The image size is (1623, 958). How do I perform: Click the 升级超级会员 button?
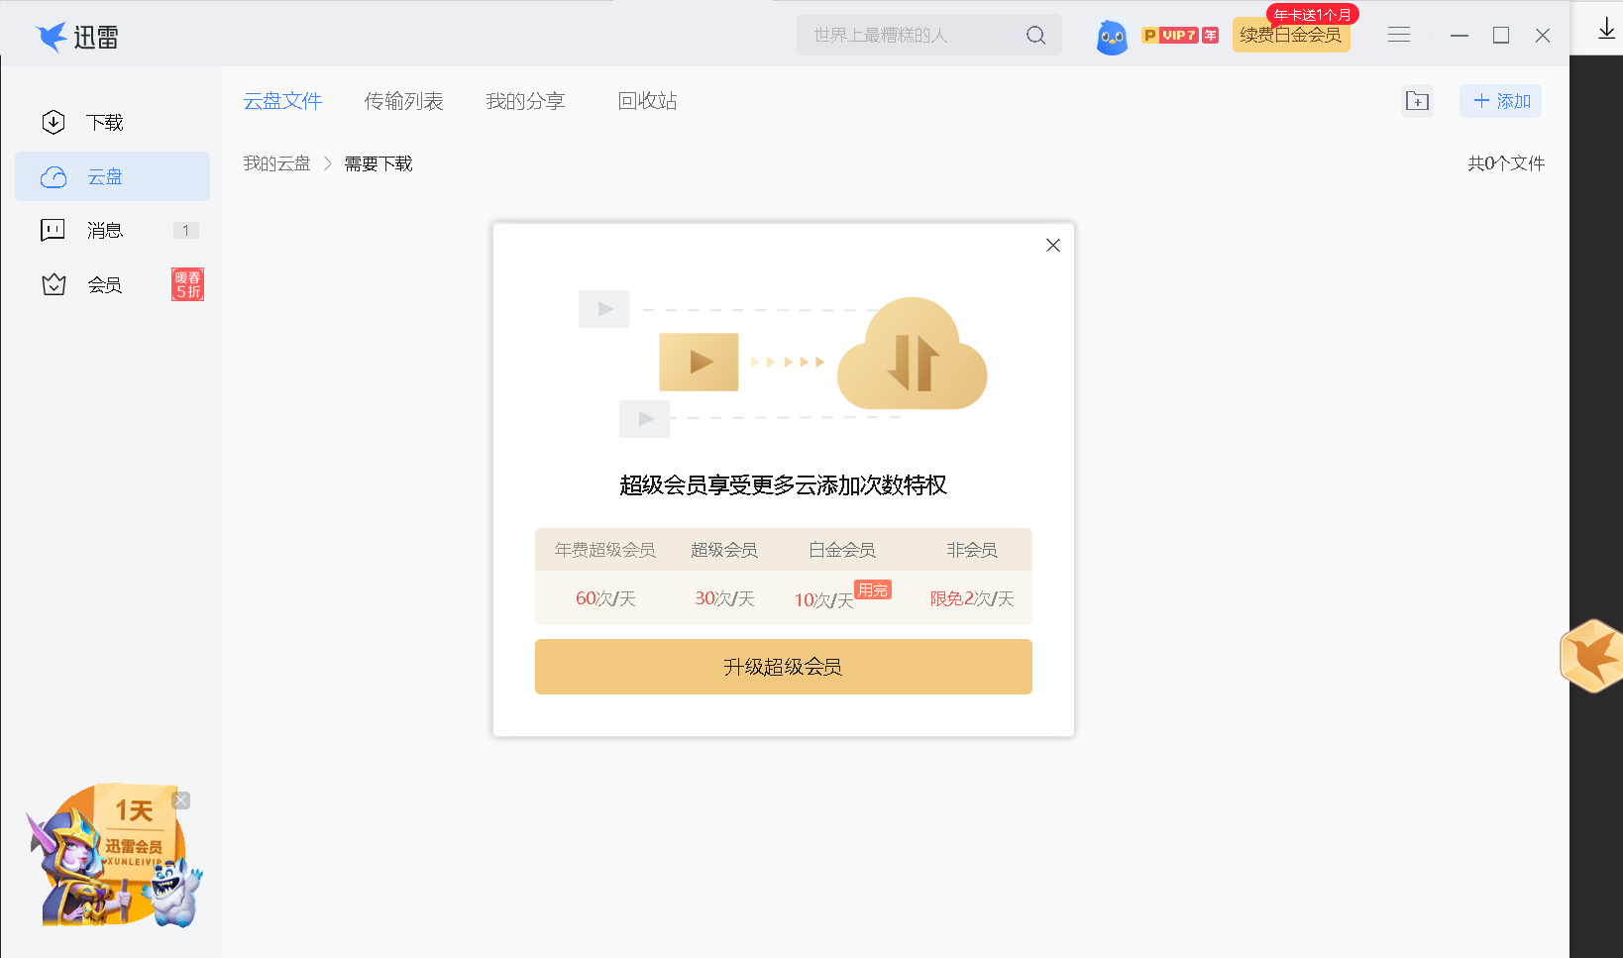[783, 667]
